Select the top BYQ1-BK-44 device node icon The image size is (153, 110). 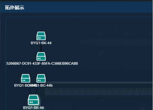point(41,36)
